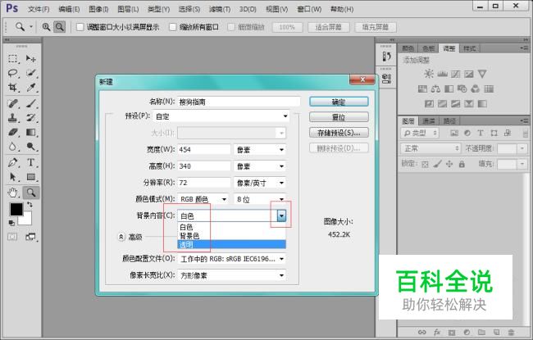533x340 pixels.
Task: Select the Spot Healing Brush tool
Action: point(13,103)
